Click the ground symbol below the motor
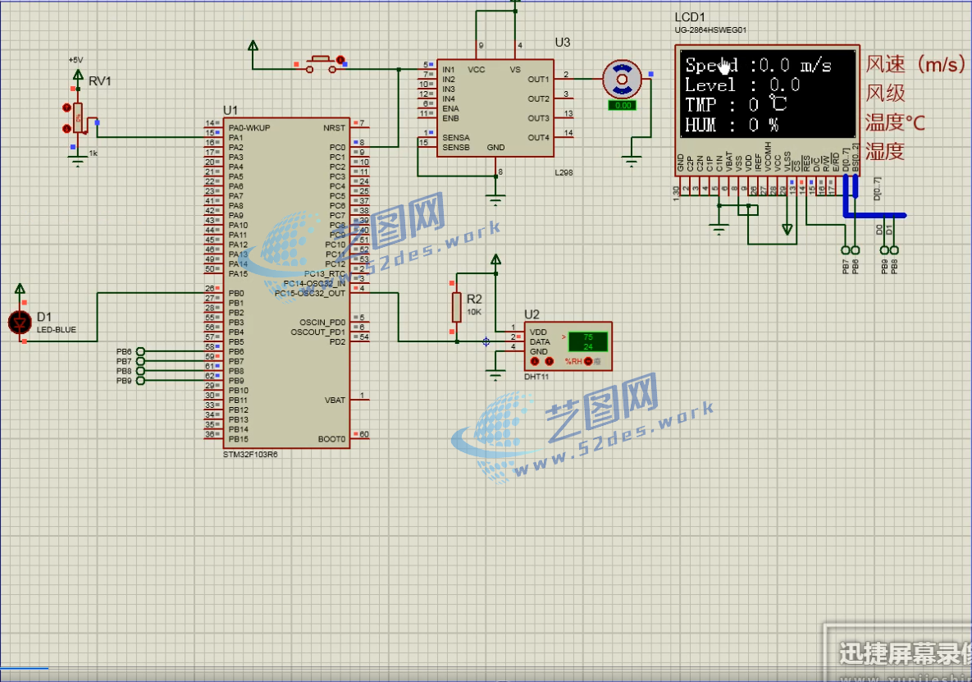972x682 pixels. click(632, 161)
